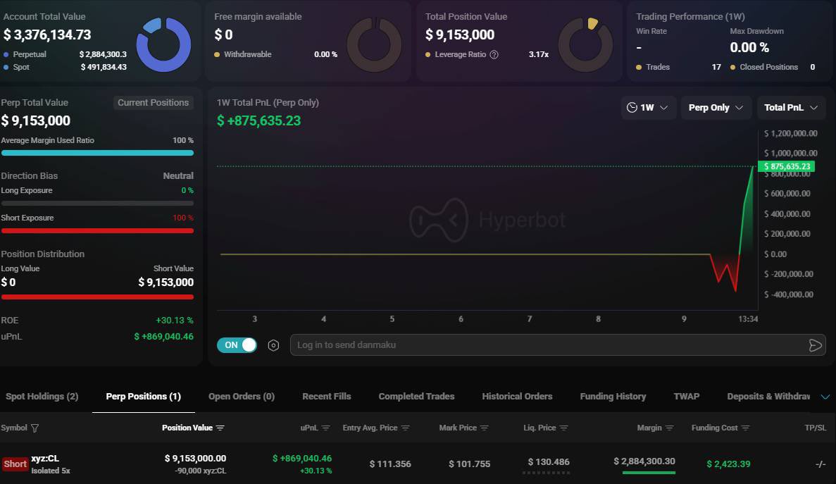Click the green margin bar under $2,884,300.30

tap(649, 472)
